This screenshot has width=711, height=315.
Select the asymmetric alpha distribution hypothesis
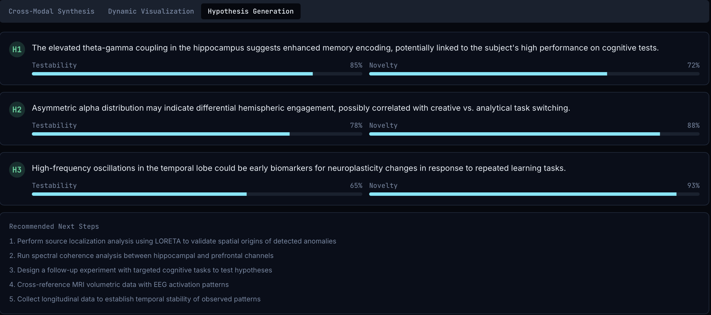(301, 108)
